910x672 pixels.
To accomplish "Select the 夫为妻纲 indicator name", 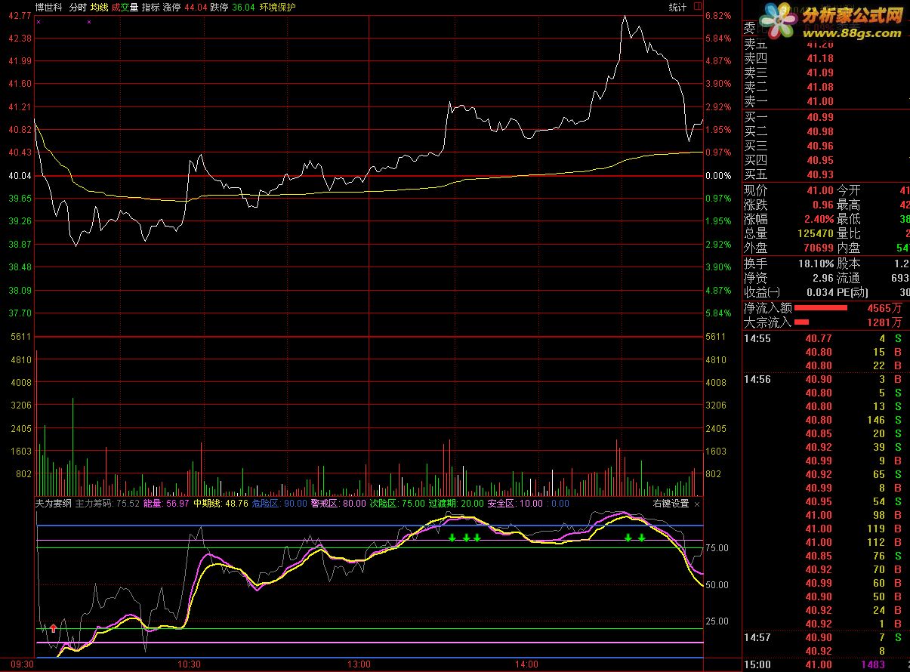I will click(54, 504).
